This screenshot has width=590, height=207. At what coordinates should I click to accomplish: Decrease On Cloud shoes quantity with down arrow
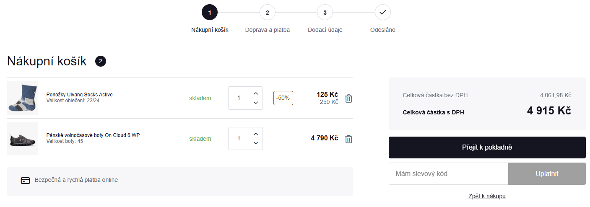pos(256,143)
